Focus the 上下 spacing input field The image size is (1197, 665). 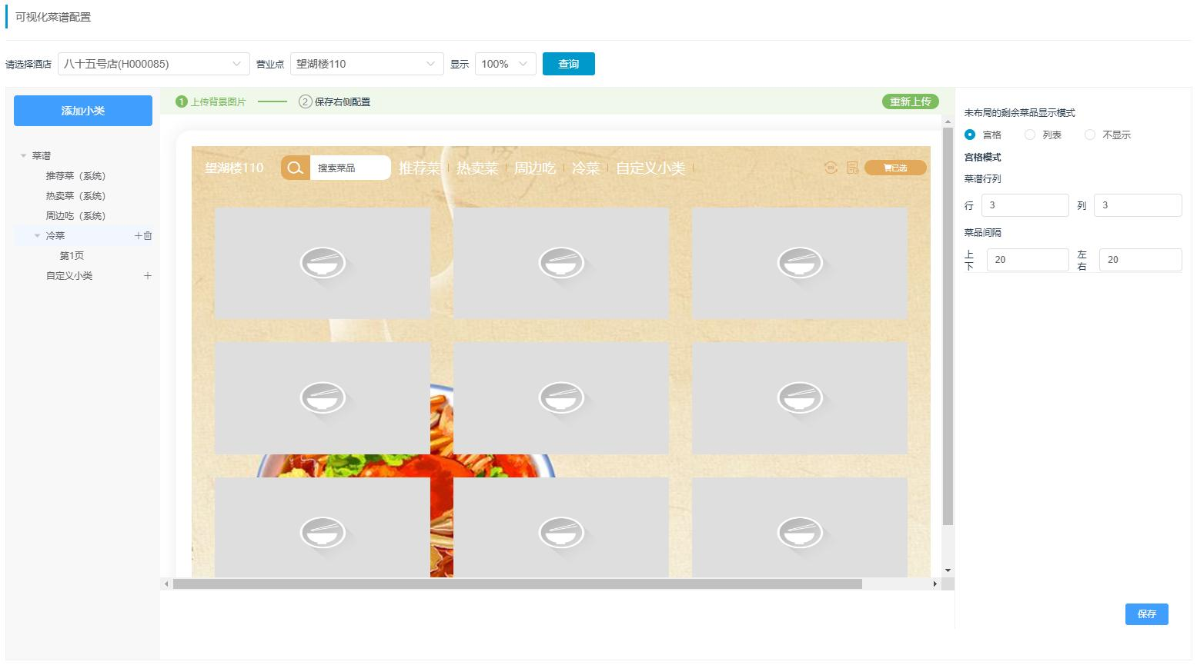[1028, 260]
